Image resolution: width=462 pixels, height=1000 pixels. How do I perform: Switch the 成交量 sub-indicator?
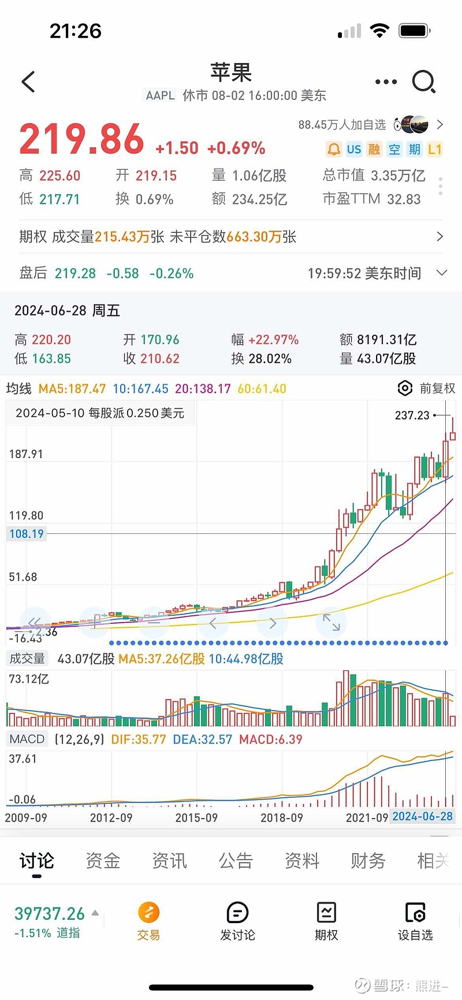[27, 659]
